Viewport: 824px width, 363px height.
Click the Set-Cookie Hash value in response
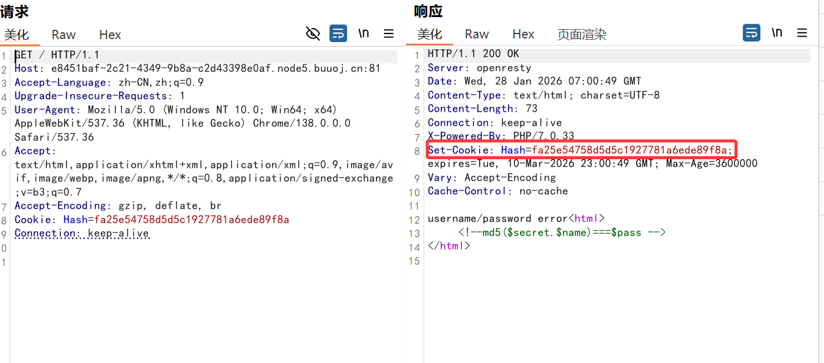pyautogui.click(x=629, y=150)
